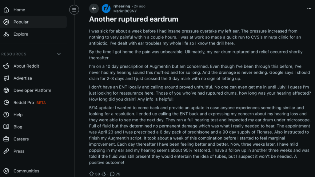Image resolution: width=315 pixels, height=177 pixels.
Task: Toggle the sidebar with hamburger button
Action: (74, 10)
